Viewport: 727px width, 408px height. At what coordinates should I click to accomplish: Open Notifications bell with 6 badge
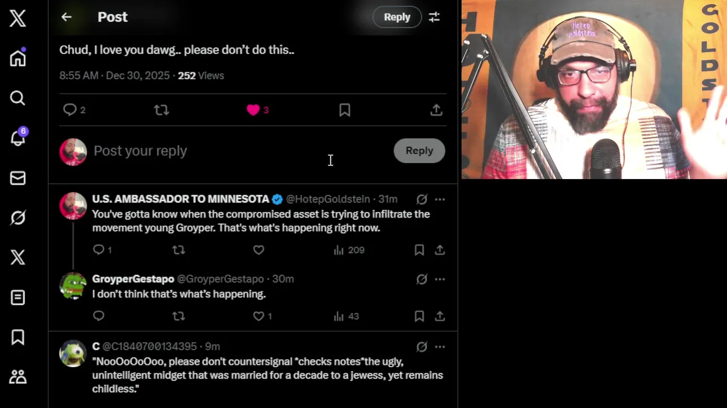pyautogui.click(x=18, y=137)
